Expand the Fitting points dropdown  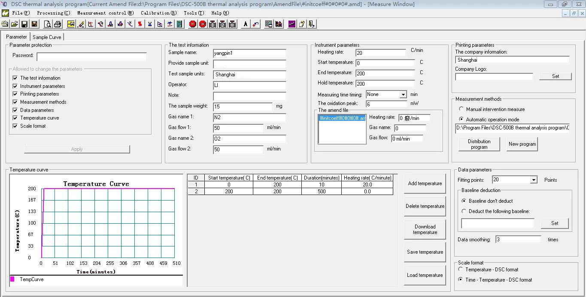tap(534, 180)
